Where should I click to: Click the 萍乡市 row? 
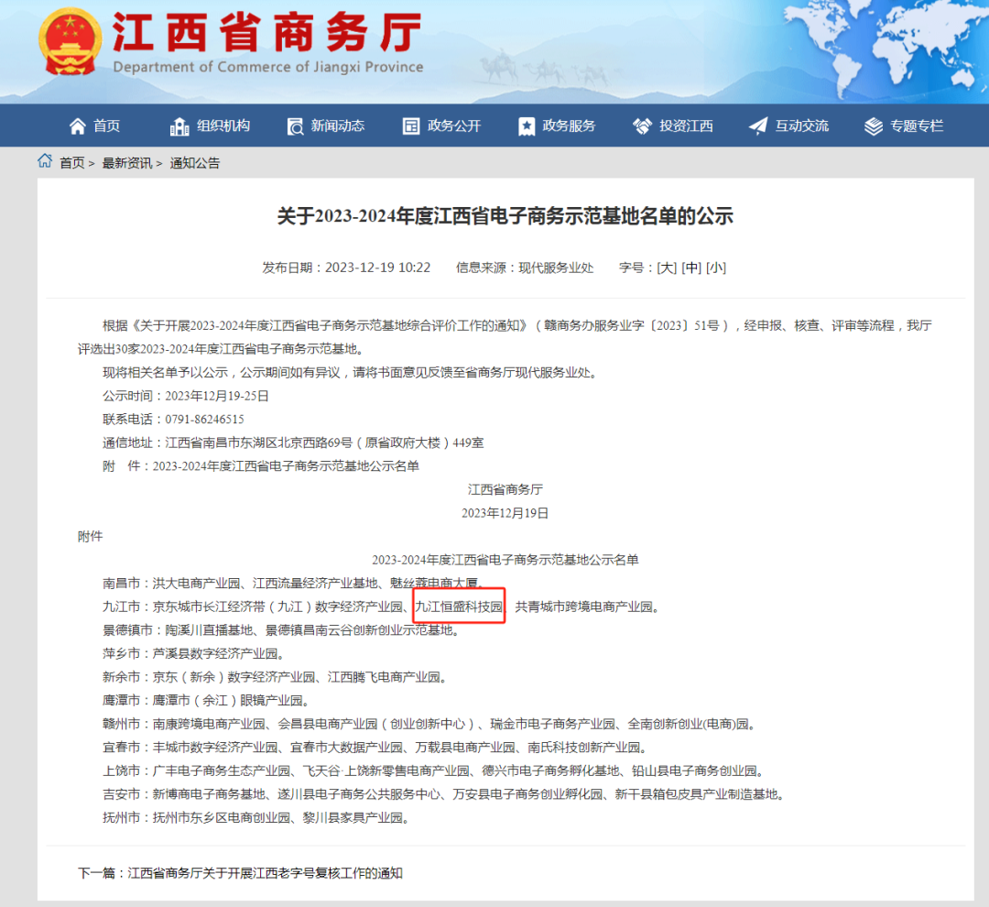click(193, 653)
